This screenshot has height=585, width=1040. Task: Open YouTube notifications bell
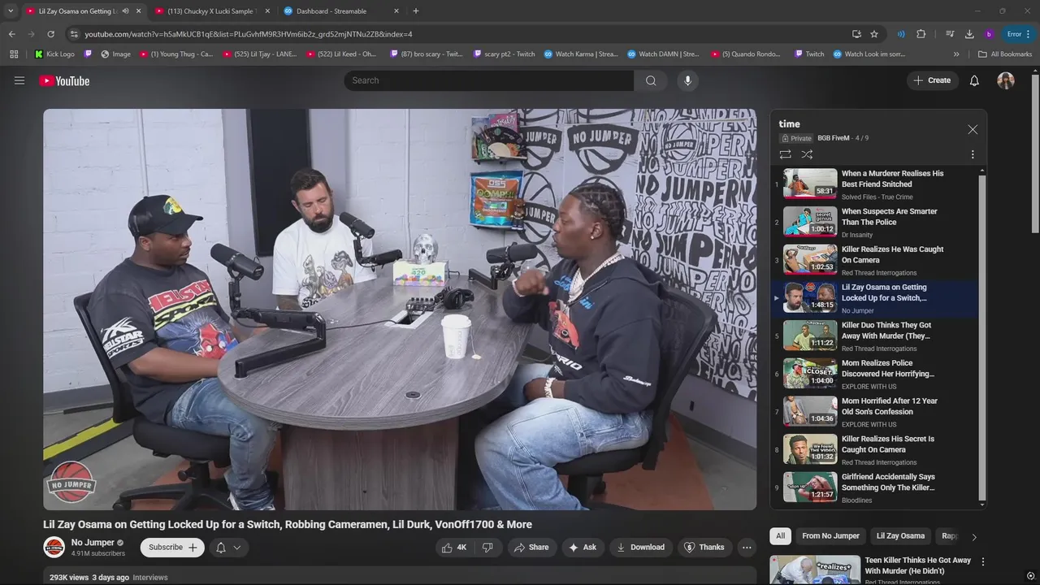pos(974,80)
